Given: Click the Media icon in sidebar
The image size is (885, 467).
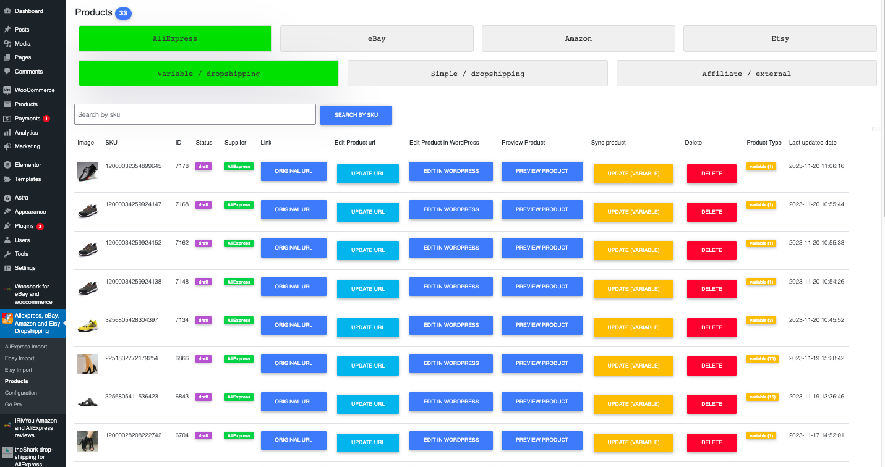Looking at the screenshot, I should 7,43.
